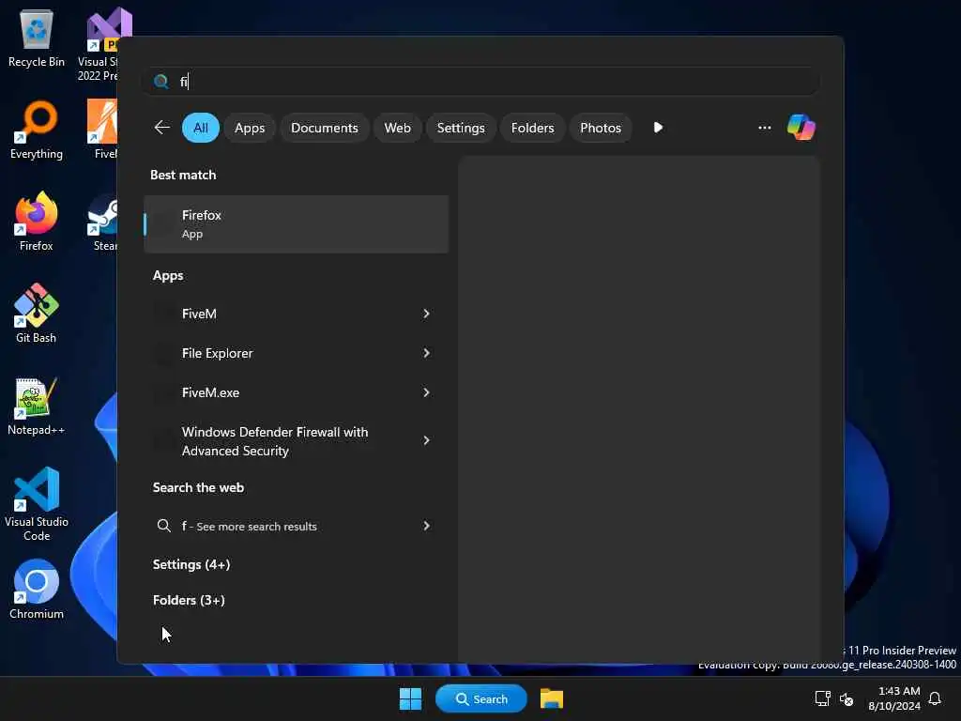Open the notifications bell icon
961x721 pixels.
(x=935, y=698)
